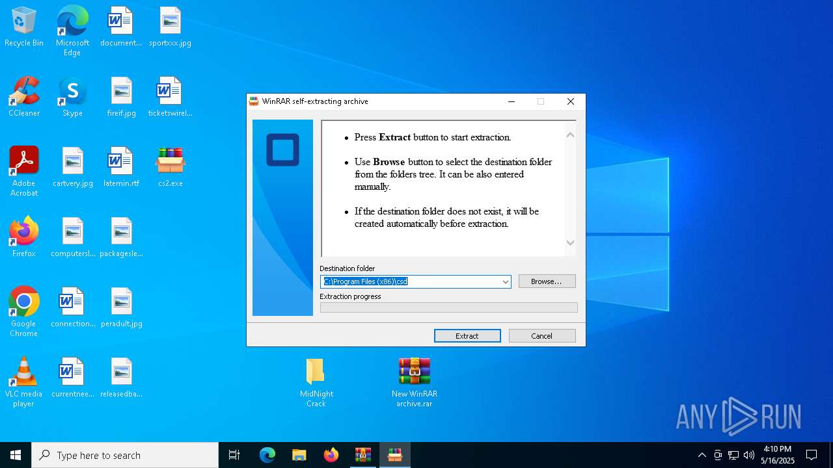The width and height of the screenshot is (833, 468).
Task: Show hidden tray icons chevron
Action: (702, 455)
